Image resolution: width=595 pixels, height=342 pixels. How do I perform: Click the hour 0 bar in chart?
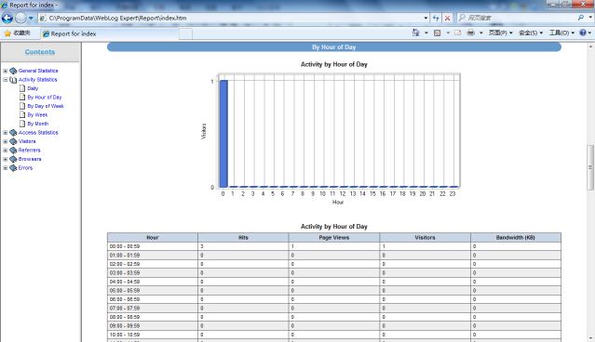(223, 134)
